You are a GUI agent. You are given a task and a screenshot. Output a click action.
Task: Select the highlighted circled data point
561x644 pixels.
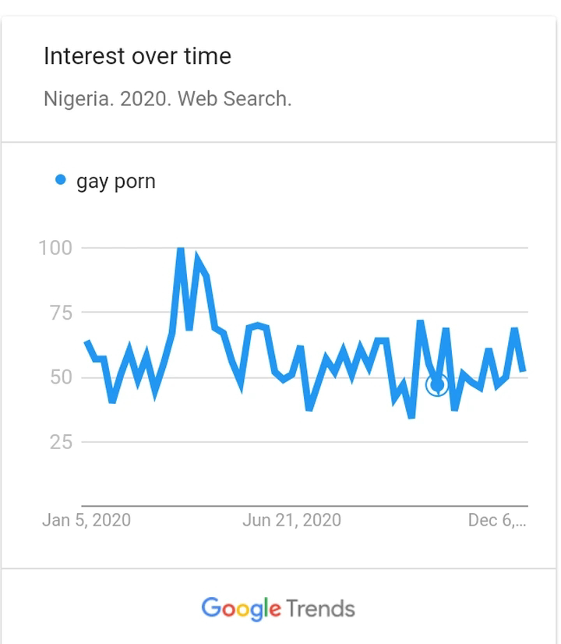coord(437,385)
